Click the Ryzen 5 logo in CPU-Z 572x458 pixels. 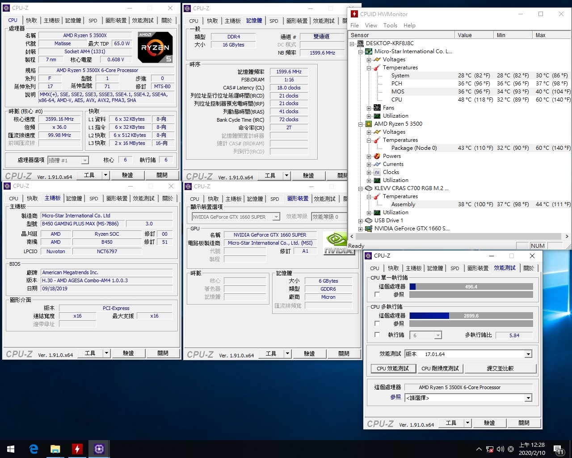(x=155, y=47)
